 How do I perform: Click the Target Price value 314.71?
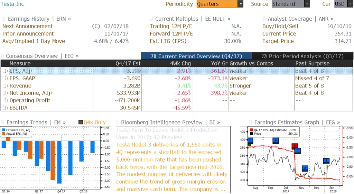point(343,41)
